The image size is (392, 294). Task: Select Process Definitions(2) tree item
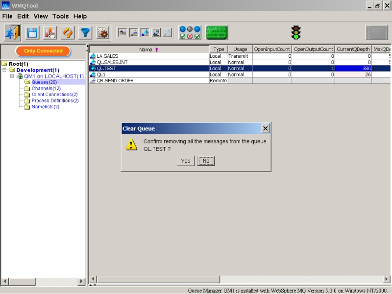tap(55, 100)
